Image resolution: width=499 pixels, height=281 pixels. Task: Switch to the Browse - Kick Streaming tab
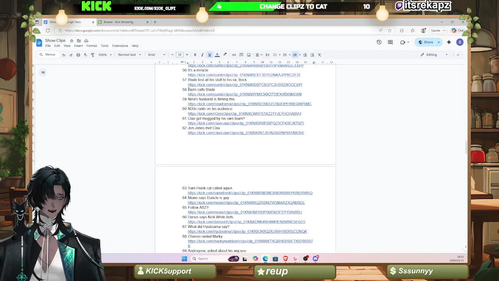pos(124,22)
